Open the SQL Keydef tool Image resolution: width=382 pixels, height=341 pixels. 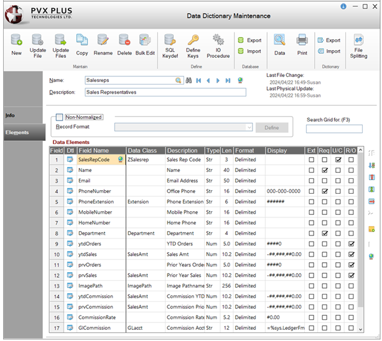point(170,45)
